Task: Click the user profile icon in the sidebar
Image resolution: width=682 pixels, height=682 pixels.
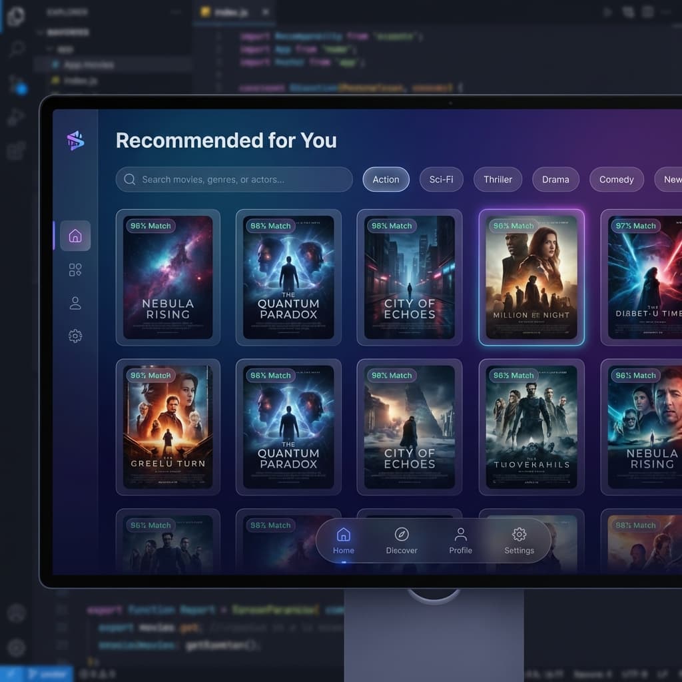Action: pyautogui.click(x=75, y=302)
